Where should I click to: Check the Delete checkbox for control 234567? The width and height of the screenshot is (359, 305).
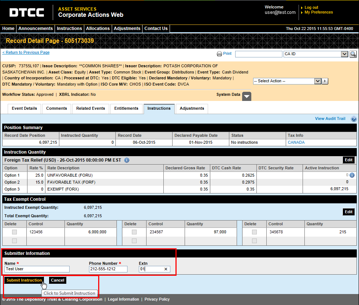point(134,232)
